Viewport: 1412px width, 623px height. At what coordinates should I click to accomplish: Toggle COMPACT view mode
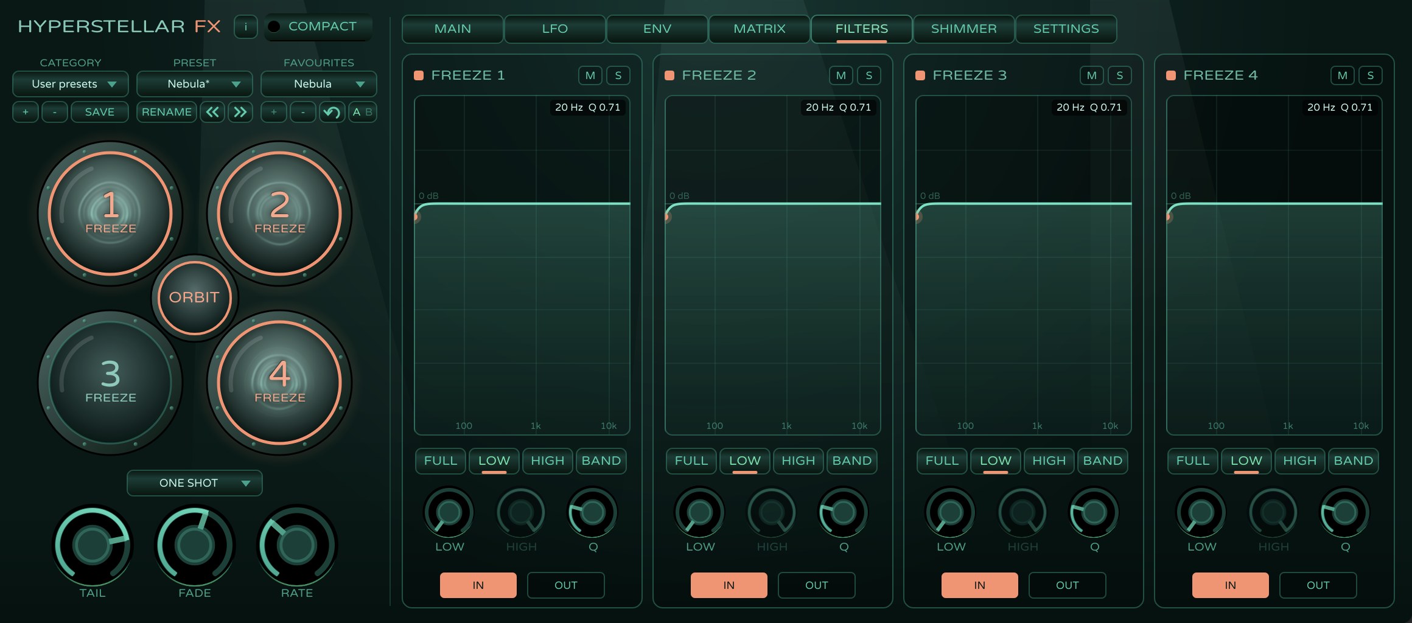point(318,27)
